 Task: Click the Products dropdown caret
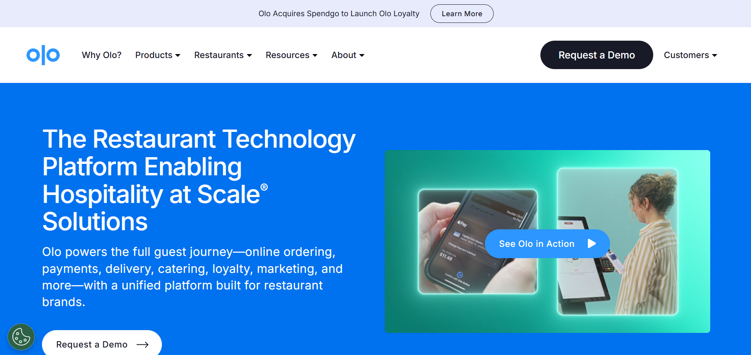coord(178,56)
